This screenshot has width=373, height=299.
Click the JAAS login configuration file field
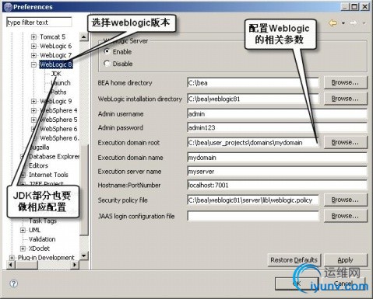tap(253, 216)
